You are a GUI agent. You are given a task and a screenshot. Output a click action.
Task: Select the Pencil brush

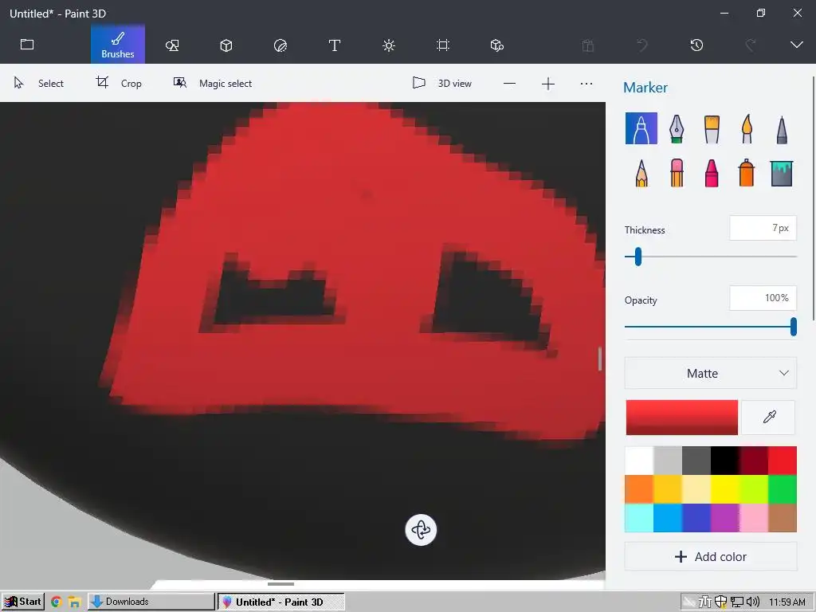click(641, 173)
